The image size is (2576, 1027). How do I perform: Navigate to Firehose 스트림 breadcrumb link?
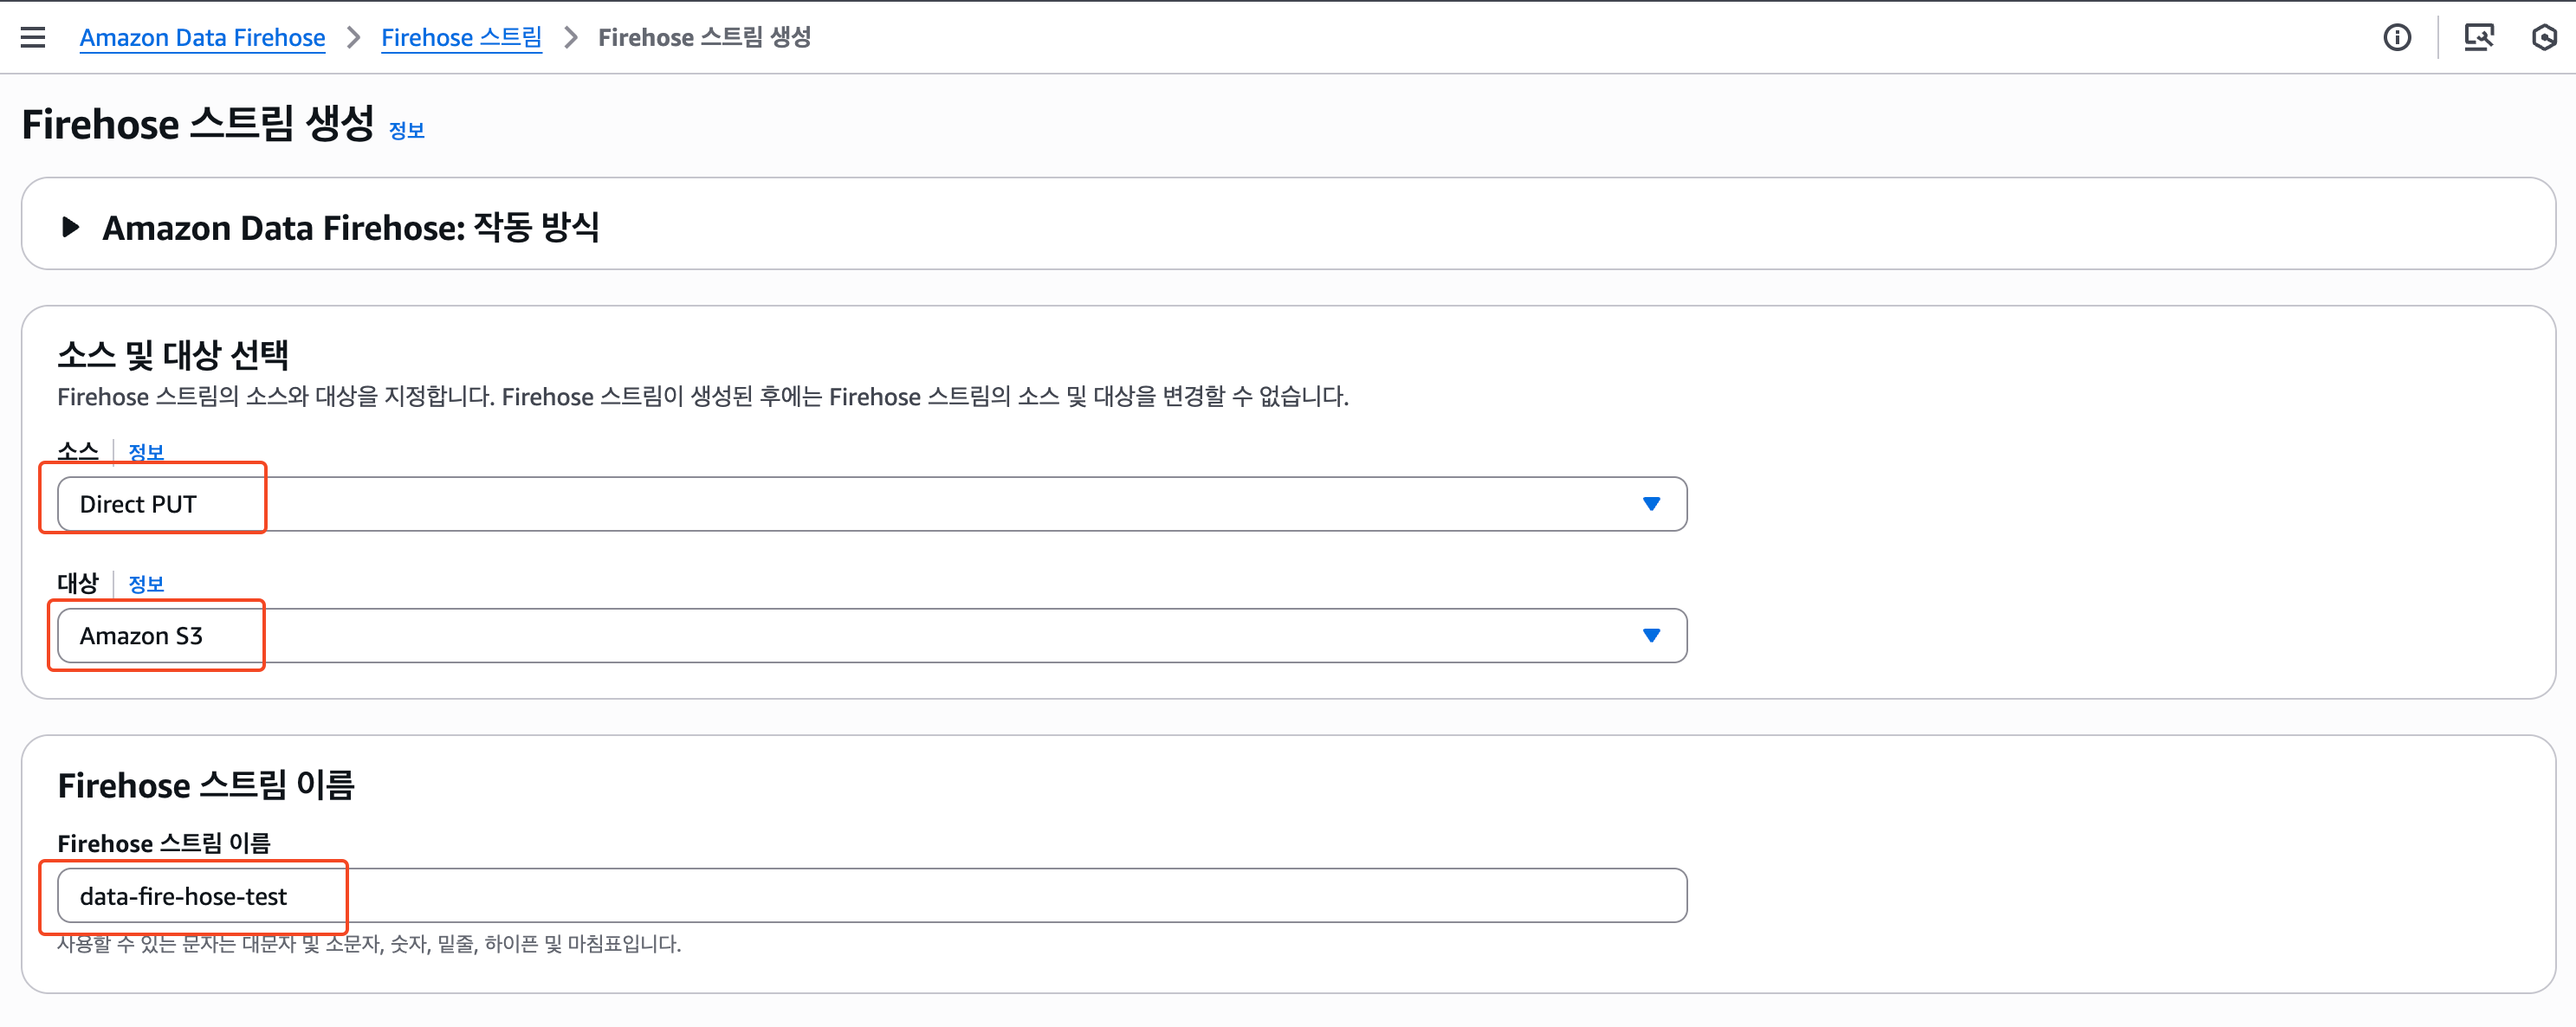tap(461, 38)
